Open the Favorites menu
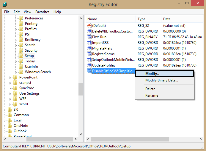This screenshot has width=206, height=151. [x=42, y=12]
